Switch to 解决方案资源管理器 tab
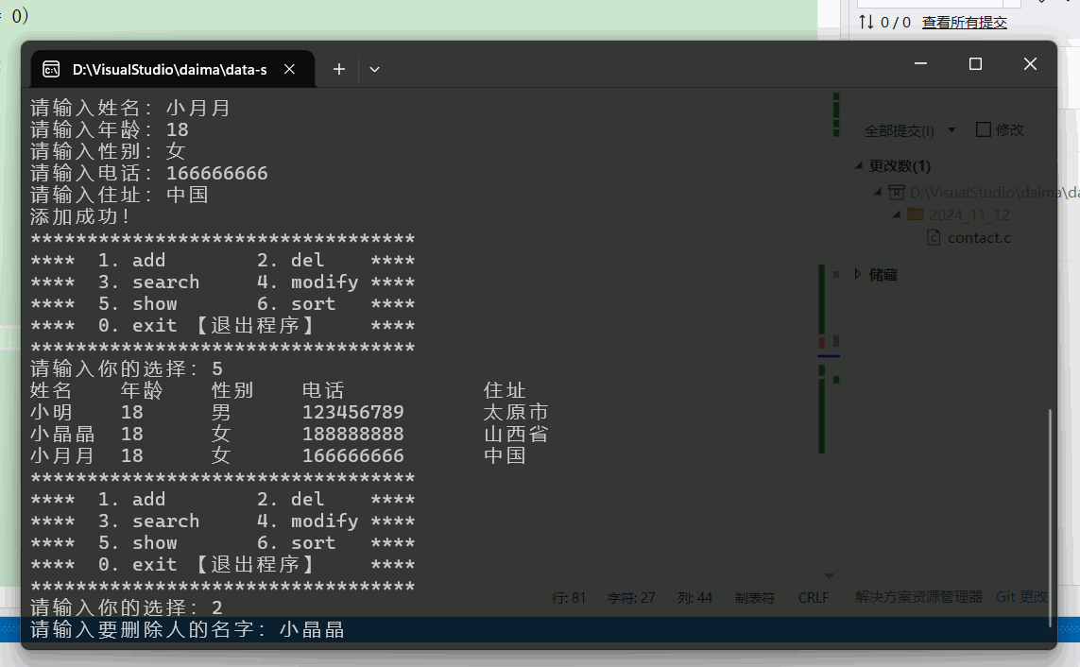Viewport: 1080px width, 667px height. 918,597
